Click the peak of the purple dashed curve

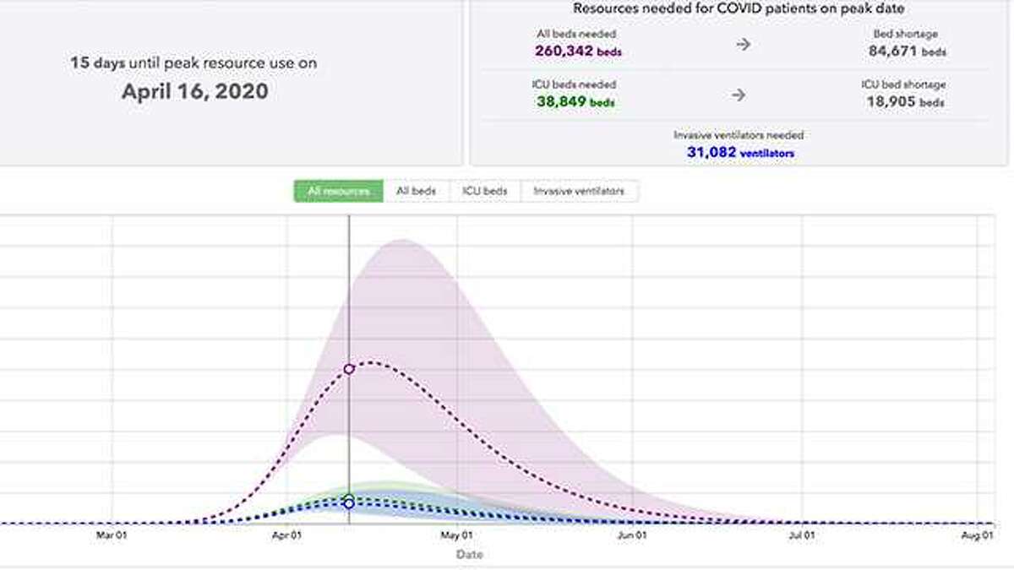point(370,362)
